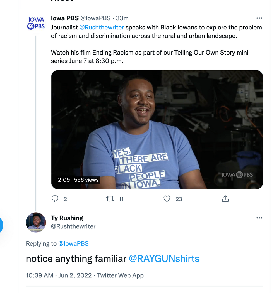The width and height of the screenshot is (279, 293).
Task: Play the Ending Racism video
Action: 157,130
